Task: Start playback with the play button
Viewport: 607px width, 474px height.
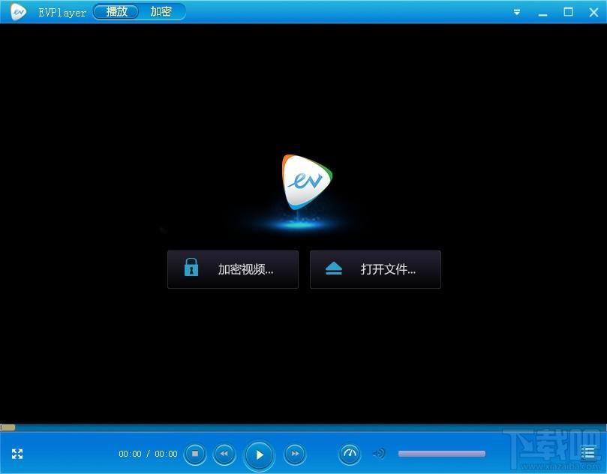Action: pyautogui.click(x=260, y=455)
